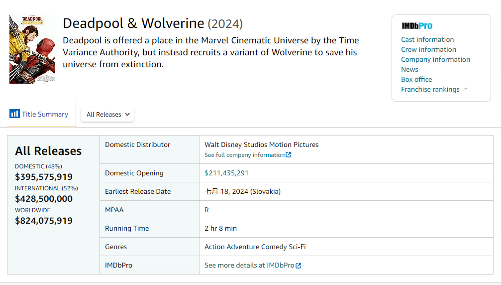Click the IMDbPro logo
Image resolution: width=502 pixels, height=285 pixels.
point(417,26)
